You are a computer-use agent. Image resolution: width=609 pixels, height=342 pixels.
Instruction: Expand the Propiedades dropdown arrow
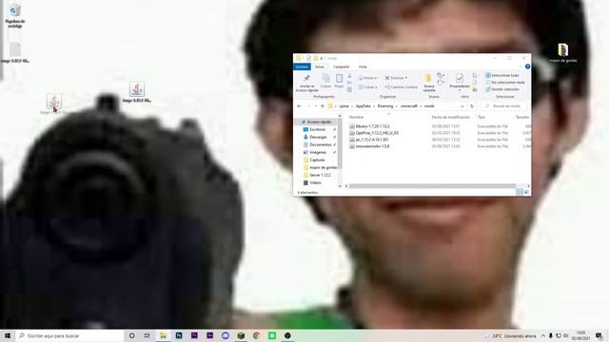click(x=460, y=91)
